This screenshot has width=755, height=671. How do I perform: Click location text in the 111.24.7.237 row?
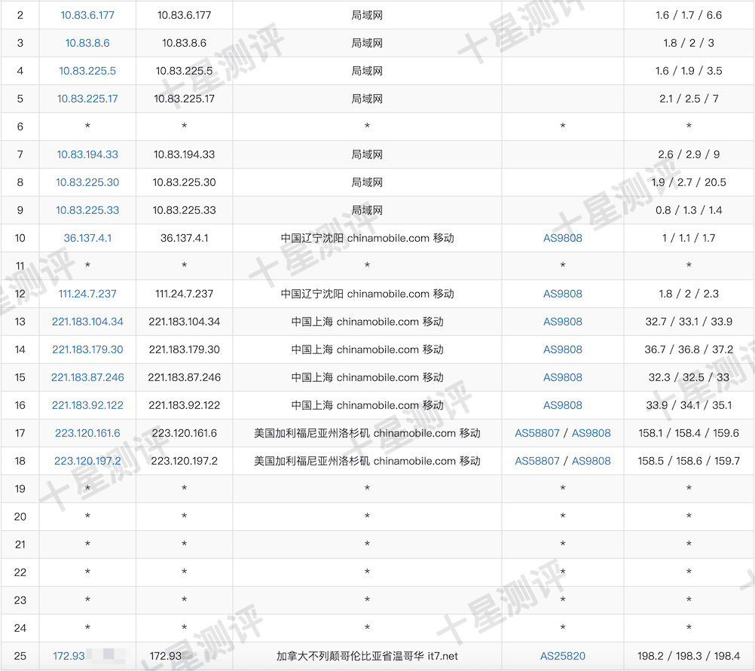[x=367, y=294]
